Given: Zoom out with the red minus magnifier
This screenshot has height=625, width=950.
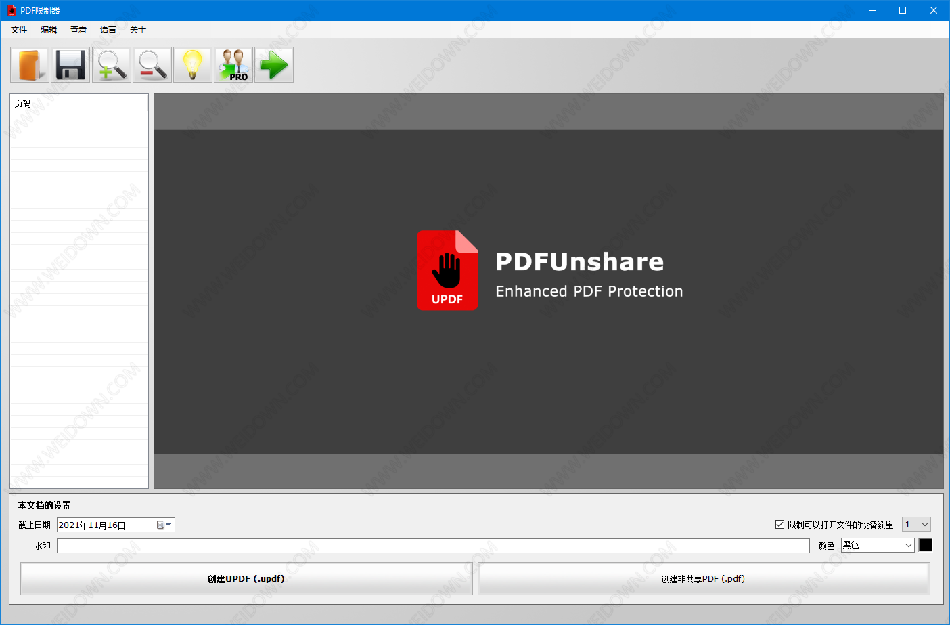Looking at the screenshot, I should click(152, 65).
